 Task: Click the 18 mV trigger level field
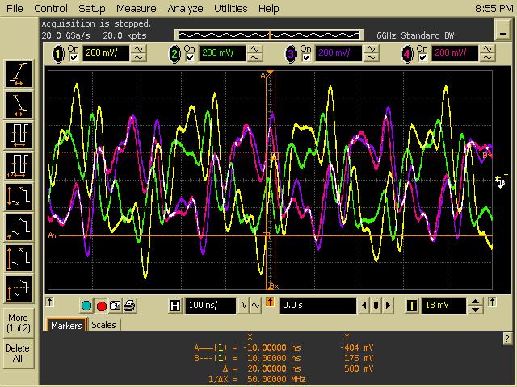click(x=443, y=306)
